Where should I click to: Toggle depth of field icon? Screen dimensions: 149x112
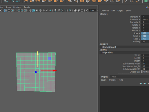pos(65,10)
